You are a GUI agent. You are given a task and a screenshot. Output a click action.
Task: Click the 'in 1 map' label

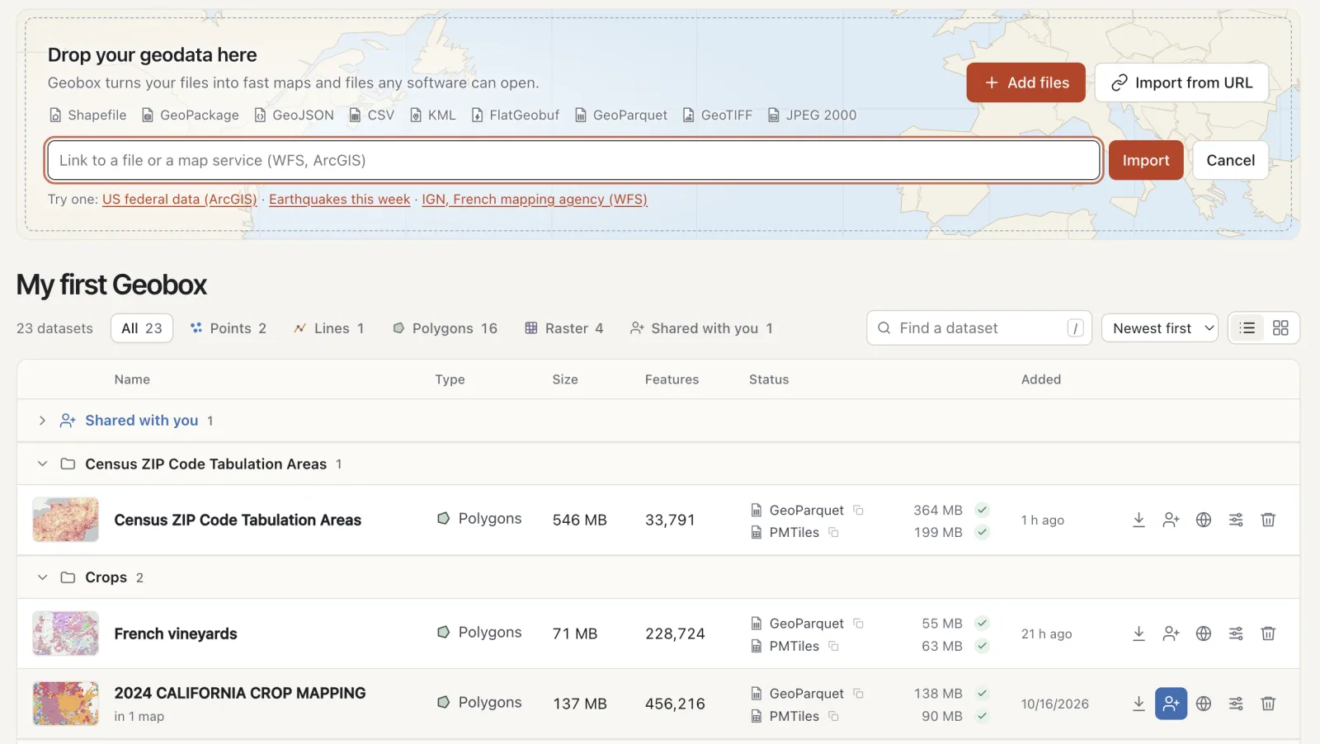[x=139, y=716]
